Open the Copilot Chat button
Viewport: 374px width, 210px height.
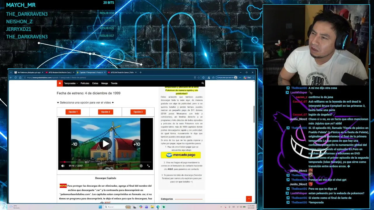247,78
